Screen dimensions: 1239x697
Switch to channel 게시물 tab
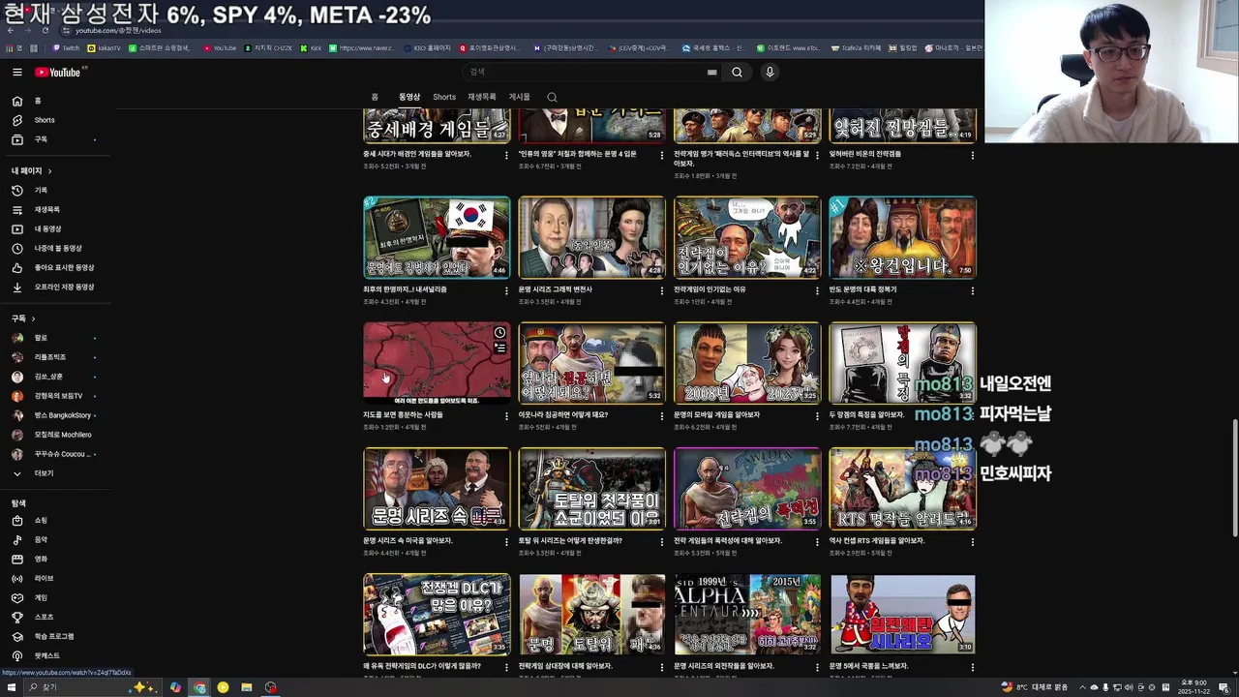point(520,97)
